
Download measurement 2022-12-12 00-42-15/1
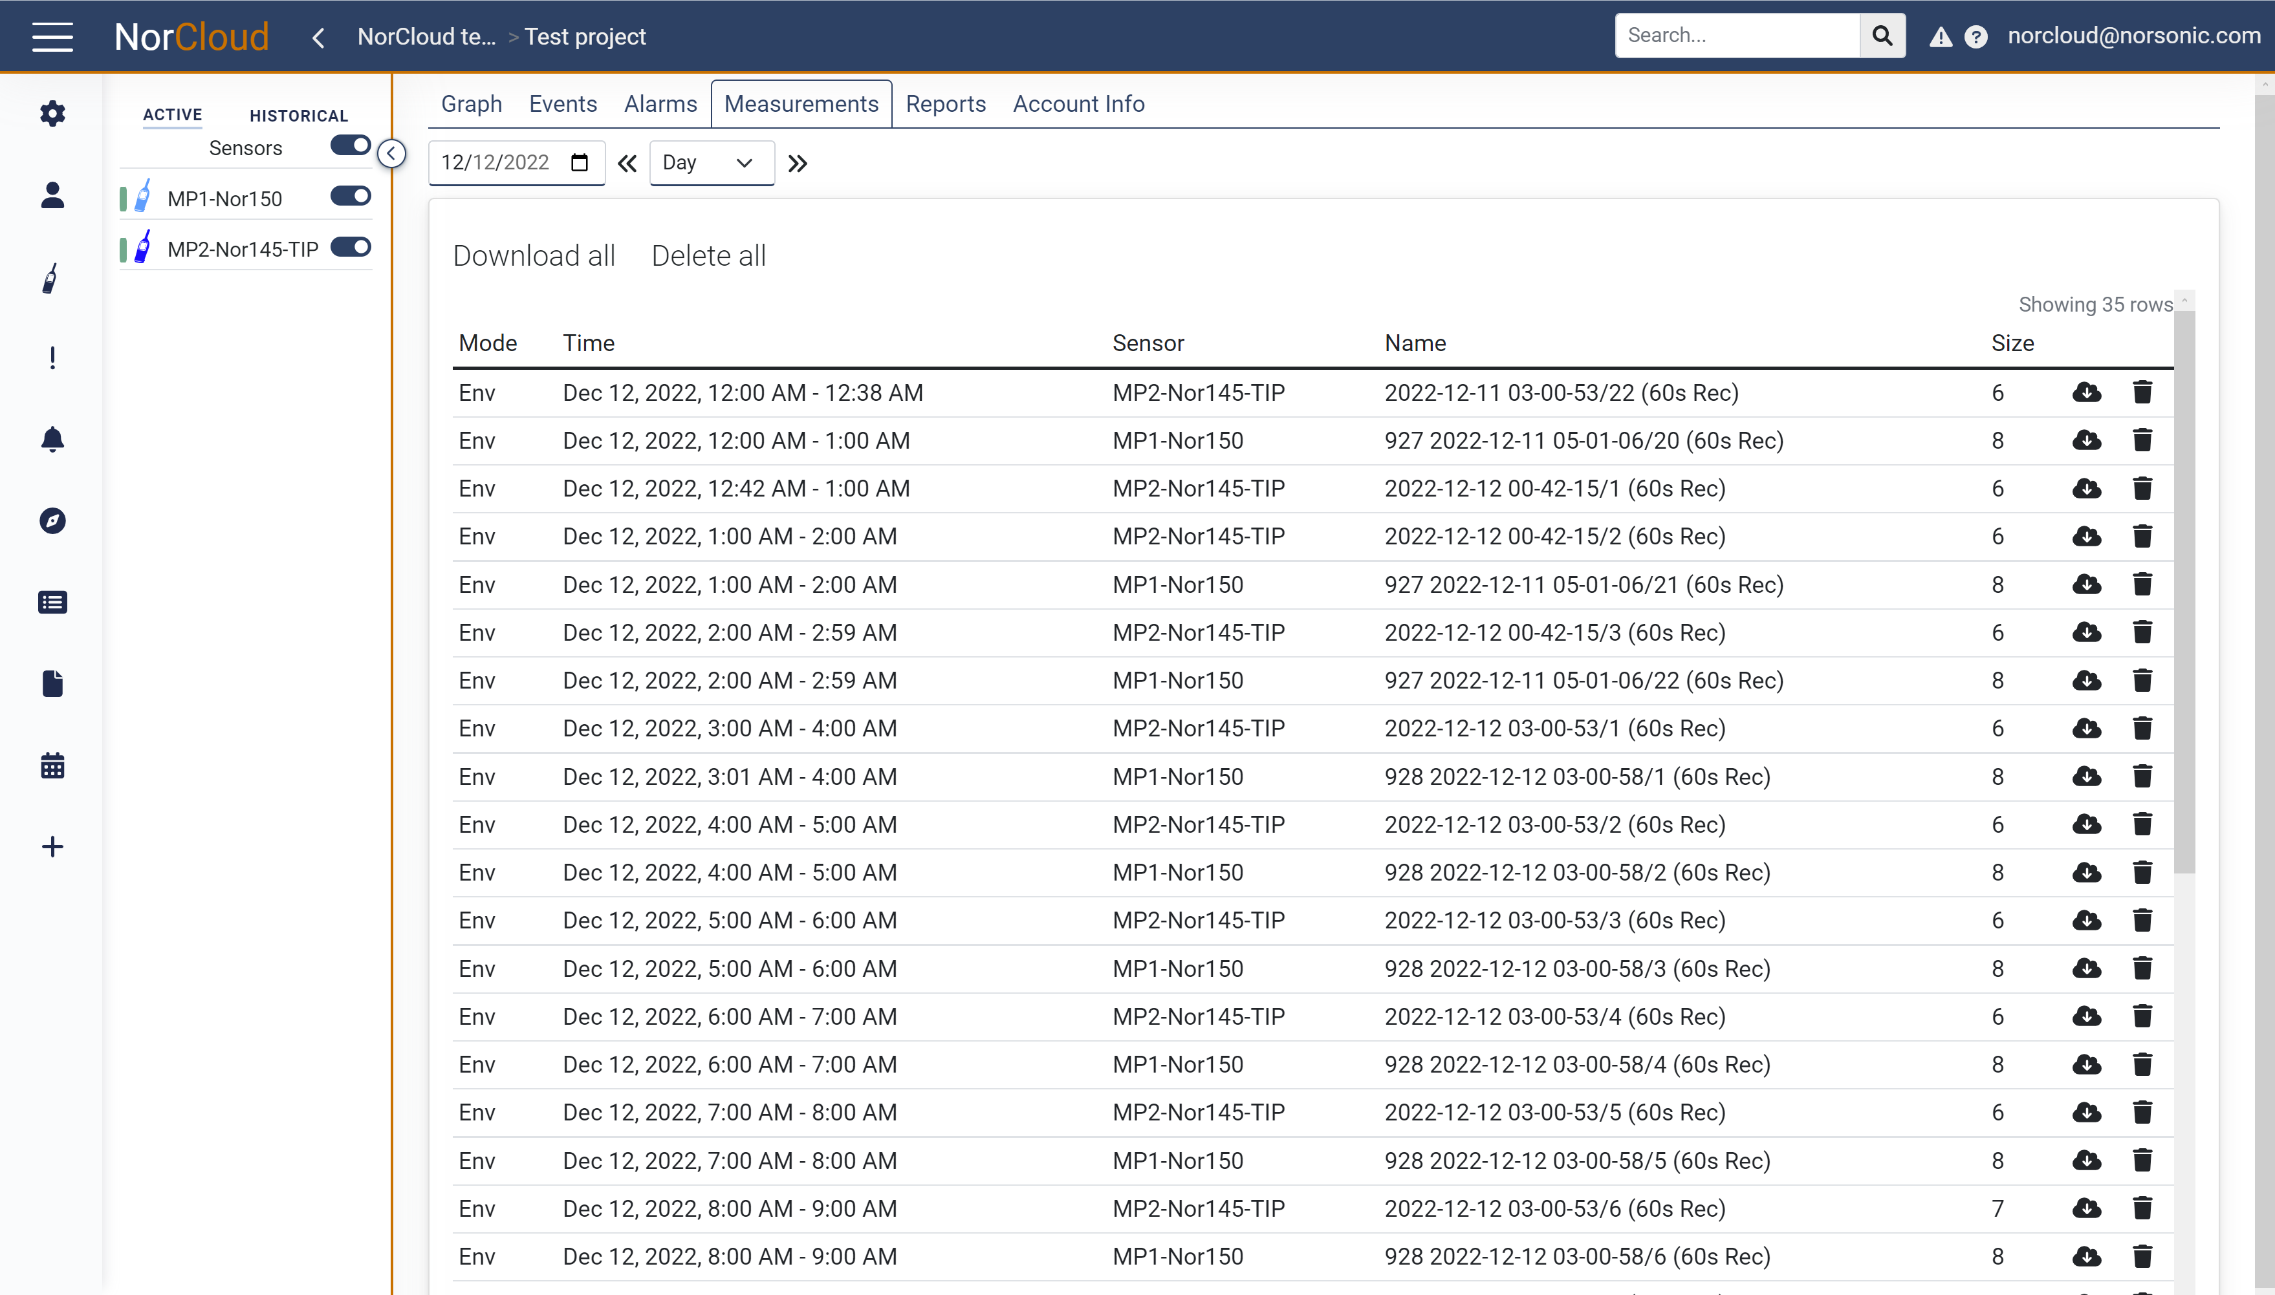(x=2086, y=488)
